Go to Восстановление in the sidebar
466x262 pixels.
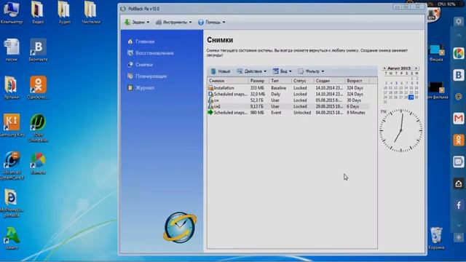point(151,53)
